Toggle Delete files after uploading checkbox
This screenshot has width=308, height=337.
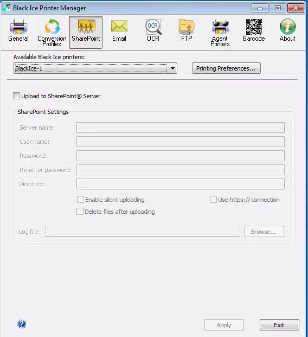(80, 212)
